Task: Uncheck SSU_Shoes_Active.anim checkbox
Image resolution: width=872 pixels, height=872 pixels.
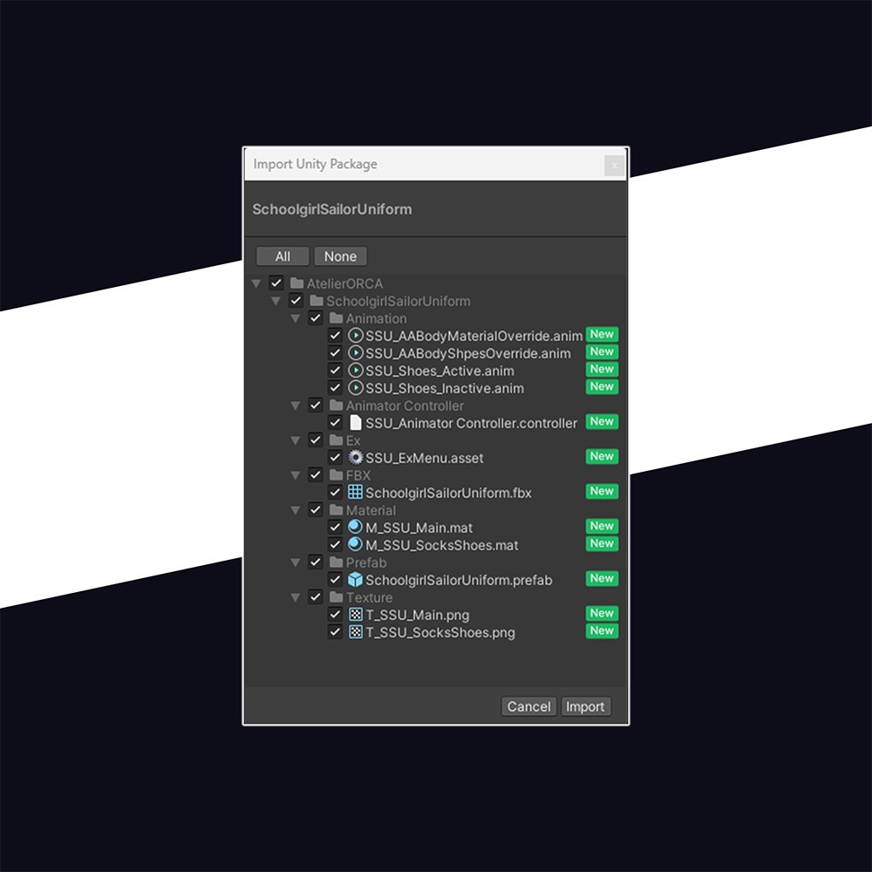Action: click(335, 371)
